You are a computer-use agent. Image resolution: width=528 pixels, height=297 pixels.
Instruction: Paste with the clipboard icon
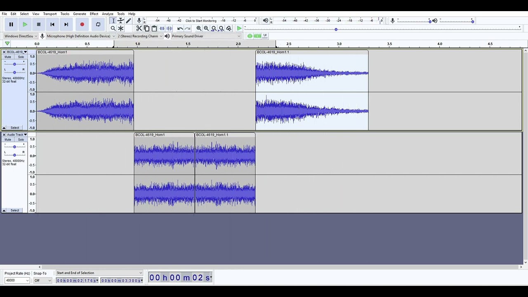[x=154, y=28]
